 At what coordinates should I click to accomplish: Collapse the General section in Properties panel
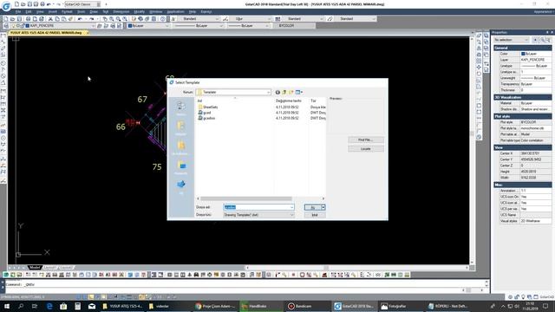pos(522,48)
